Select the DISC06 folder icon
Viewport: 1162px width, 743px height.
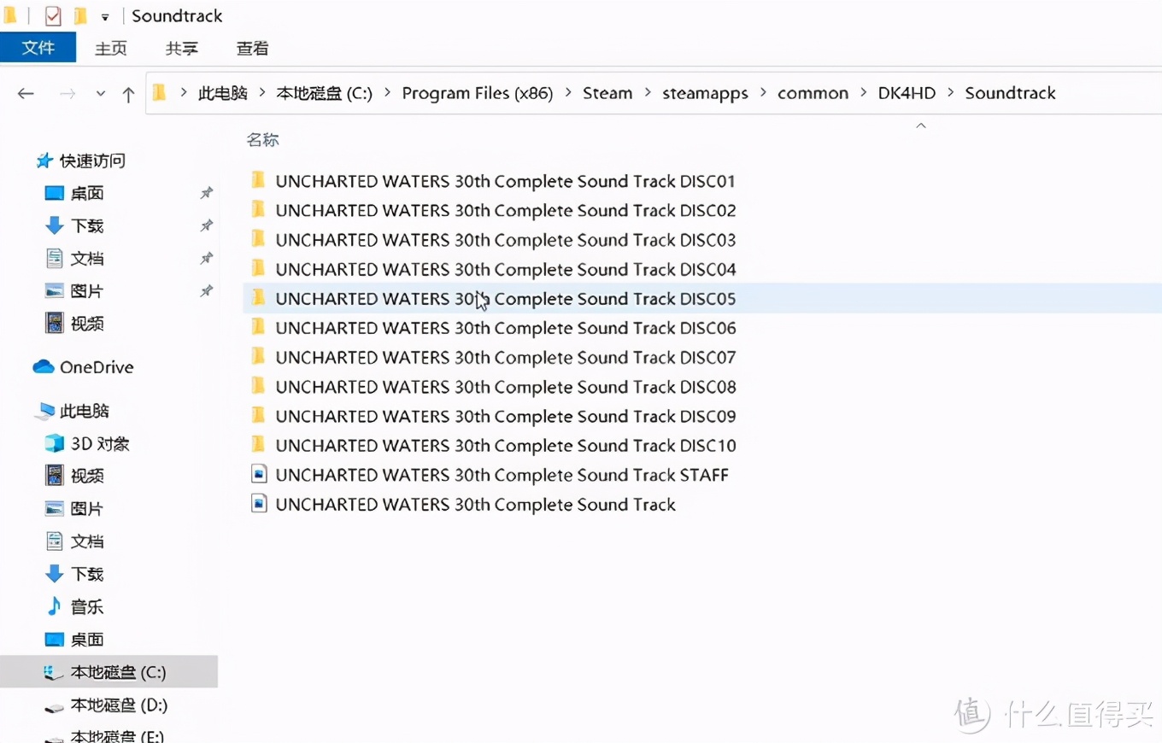coord(258,327)
